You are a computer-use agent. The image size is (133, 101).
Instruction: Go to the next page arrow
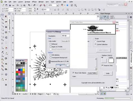click(x=31, y=94)
